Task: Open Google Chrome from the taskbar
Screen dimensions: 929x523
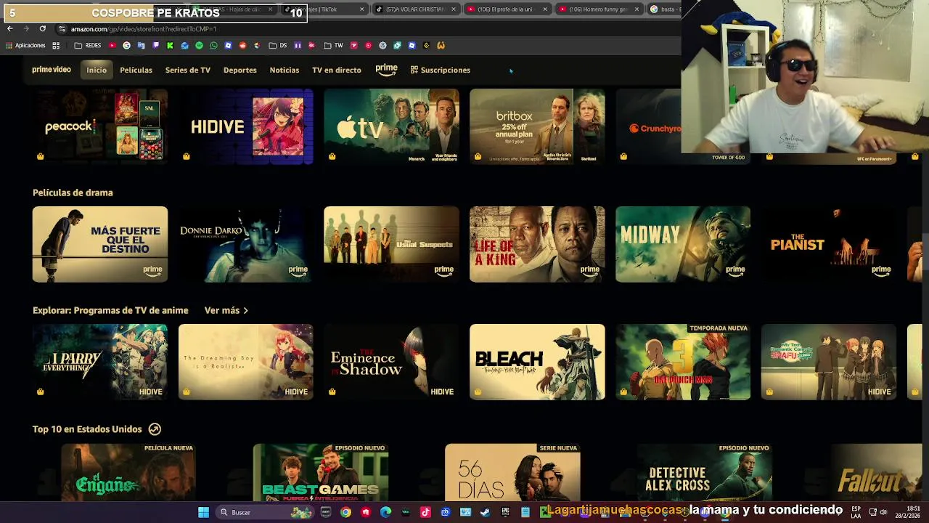Action: (345, 512)
